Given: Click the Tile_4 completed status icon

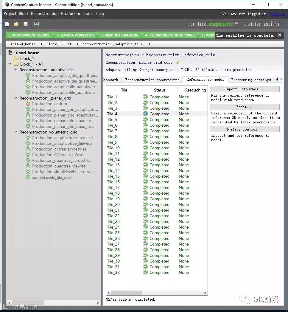Looking at the screenshot, I should [x=145, y=114].
